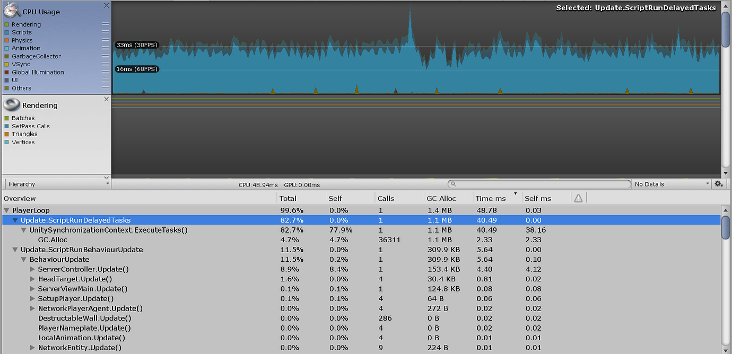Click the Rendering module camera icon

point(12,105)
